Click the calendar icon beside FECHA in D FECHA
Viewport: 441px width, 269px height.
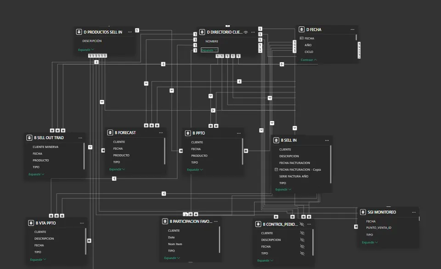[x=301, y=38]
